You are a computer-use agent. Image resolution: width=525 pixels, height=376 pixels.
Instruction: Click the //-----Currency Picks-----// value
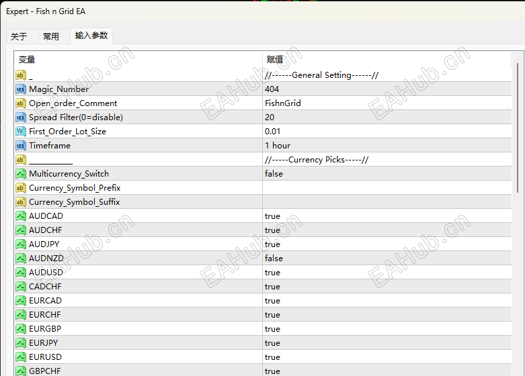[317, 160]
